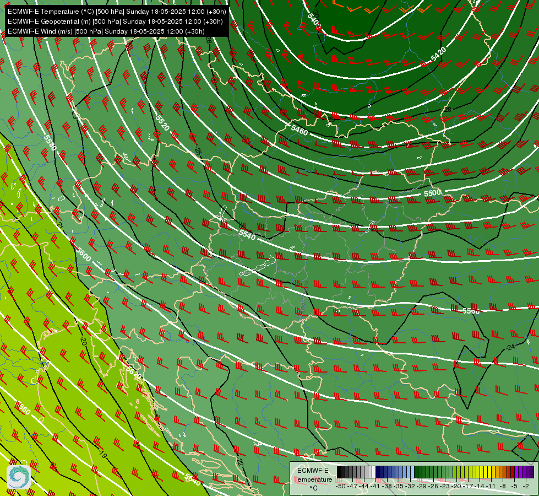Click the black swatch above -50 in legend
Viewport: 539px width, 496px height.
coord(339,472)
